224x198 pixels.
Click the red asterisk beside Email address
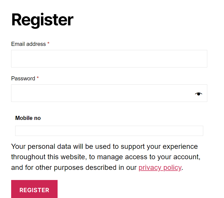pyautogui.click(x=48, y=43)
